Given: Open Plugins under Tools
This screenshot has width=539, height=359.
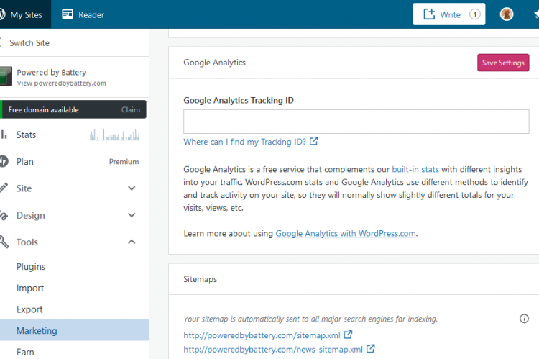Looking at the screenshot, I should click(31, 267).
